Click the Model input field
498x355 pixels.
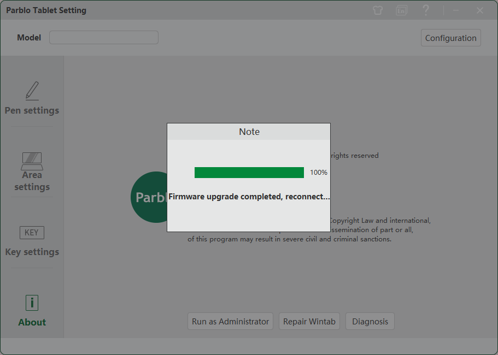pos(104,38)
